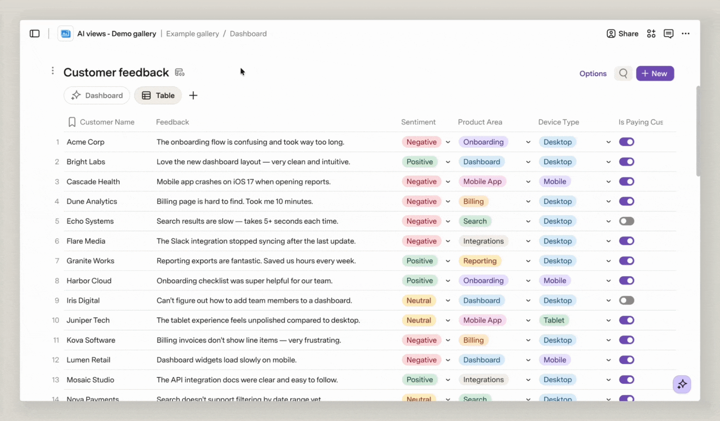
Task: Click the Feedback column header
Action: (173, 122)
